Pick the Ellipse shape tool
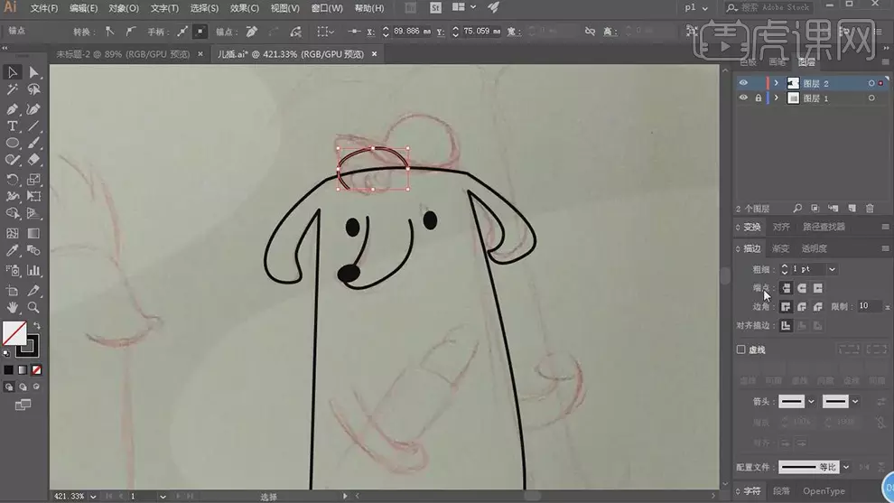This screenshot has width=894, height=503. (x=13, y=144)
